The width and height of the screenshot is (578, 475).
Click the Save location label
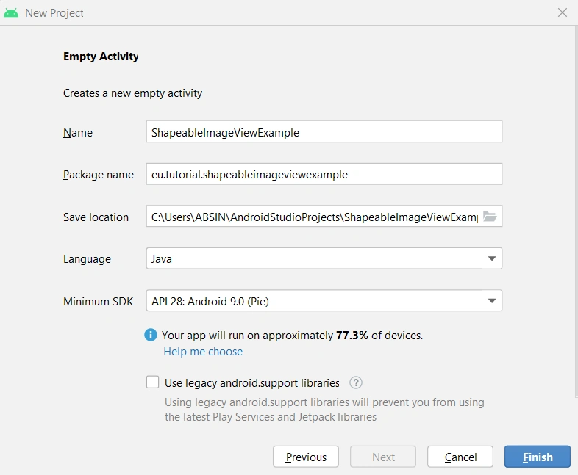point(96,217)
